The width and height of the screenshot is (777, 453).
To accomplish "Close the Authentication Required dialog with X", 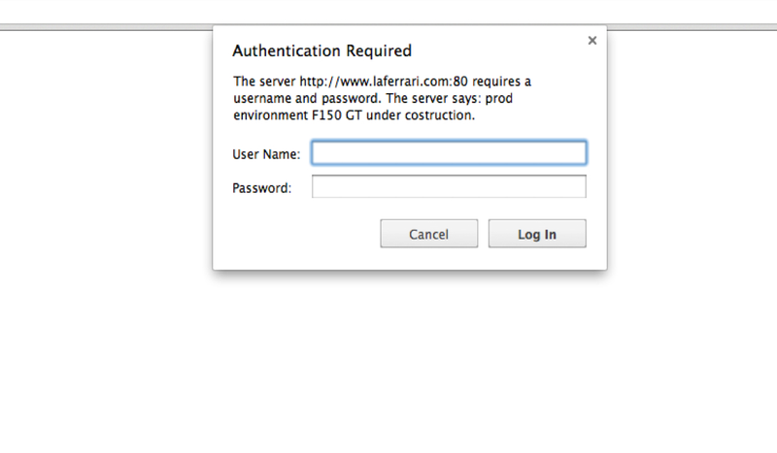I will 592,41.
